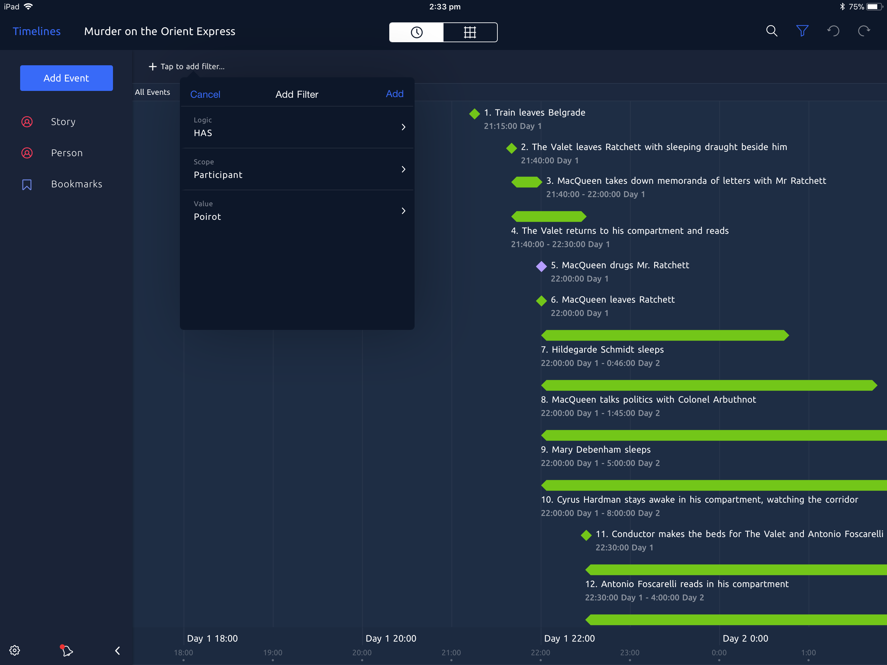Click the 23:00 tick on time axis
Image resolution: width=887 pixels, height=665 pixels.
point(630,653)
